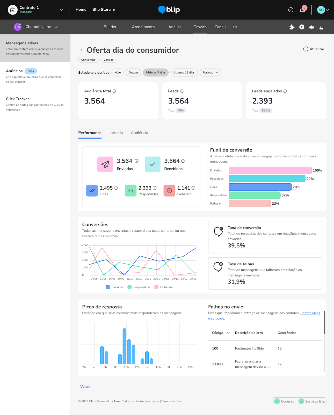Screen dimensions: 334x415
Task: Click the help question mark icon
Action: [x=291, y=10]
